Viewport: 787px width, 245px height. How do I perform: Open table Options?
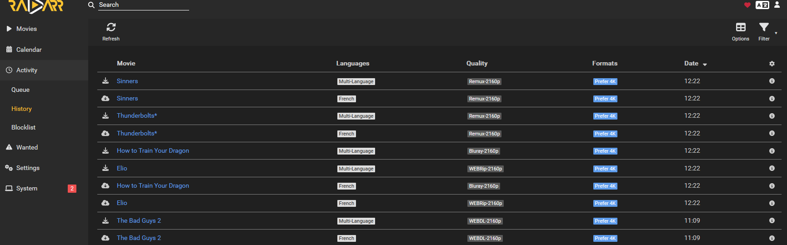tap(741, 32)
